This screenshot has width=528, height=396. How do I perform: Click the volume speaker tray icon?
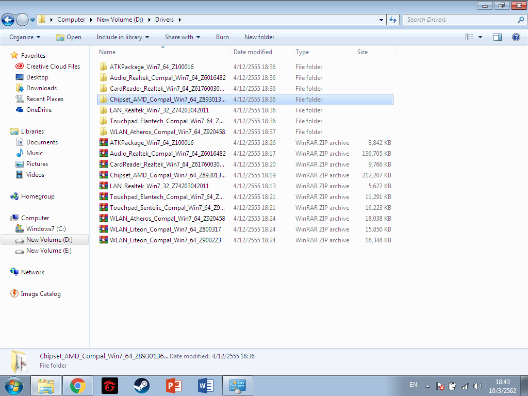click(x=477, y=386)
